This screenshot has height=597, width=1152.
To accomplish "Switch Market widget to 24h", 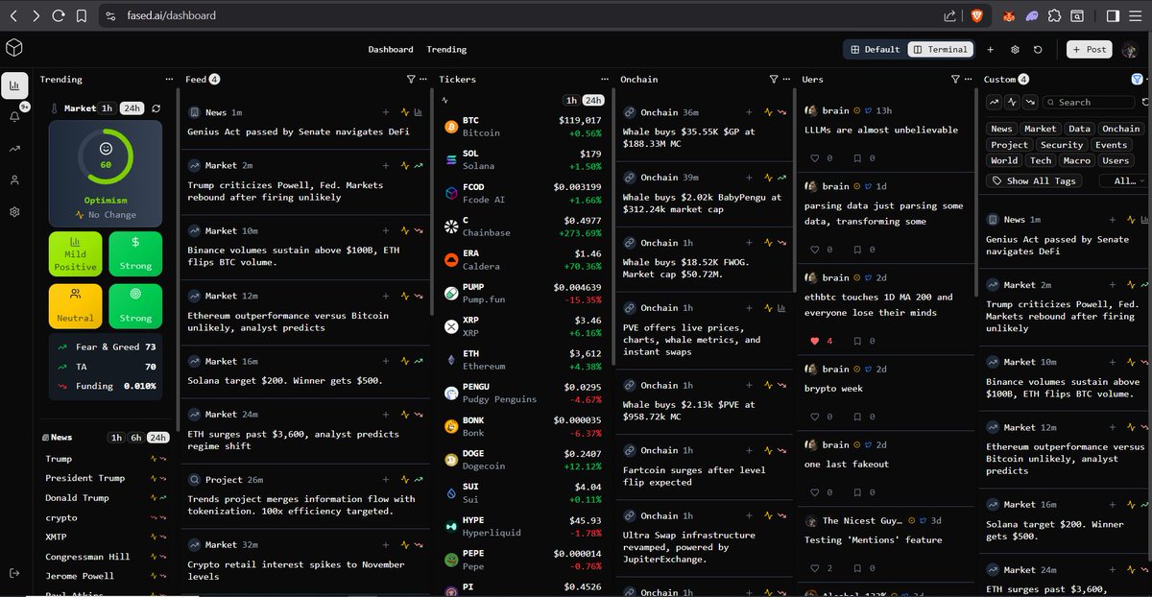I will (x=132, y=108).
